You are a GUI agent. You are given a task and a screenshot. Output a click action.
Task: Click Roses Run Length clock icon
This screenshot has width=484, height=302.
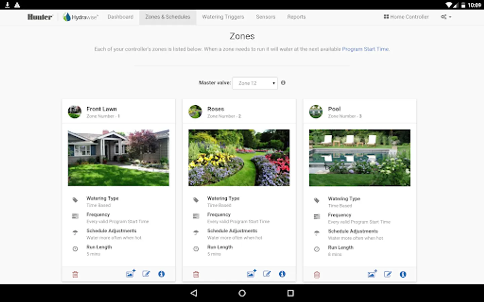coord(196,249)
